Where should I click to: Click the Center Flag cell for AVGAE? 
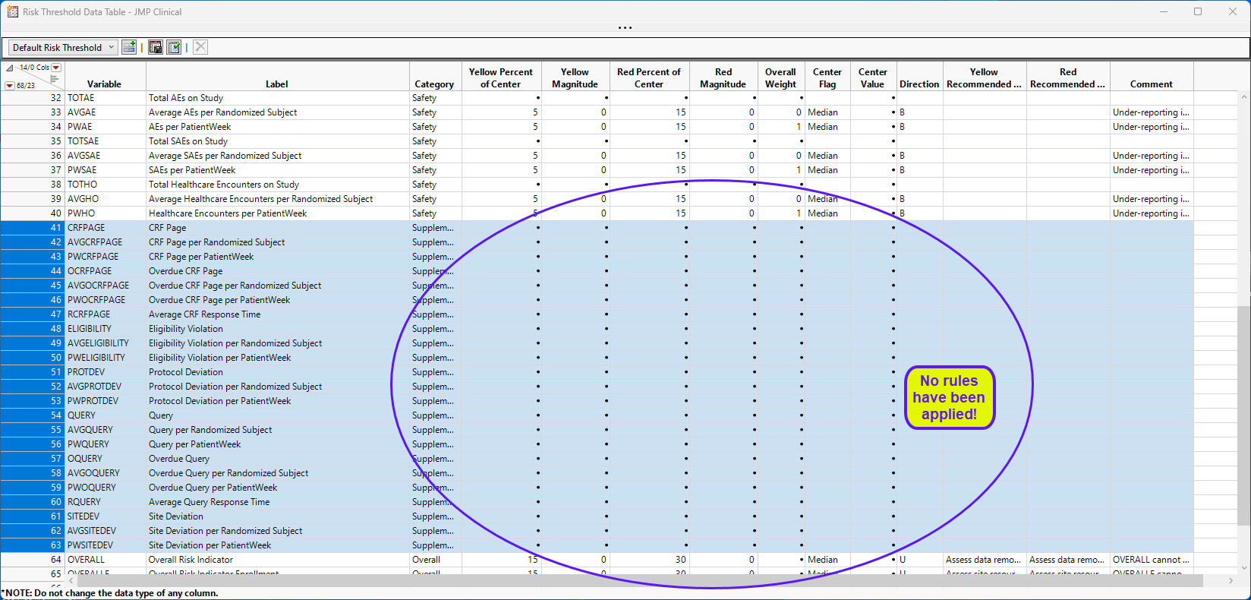[x=827, y=112]
